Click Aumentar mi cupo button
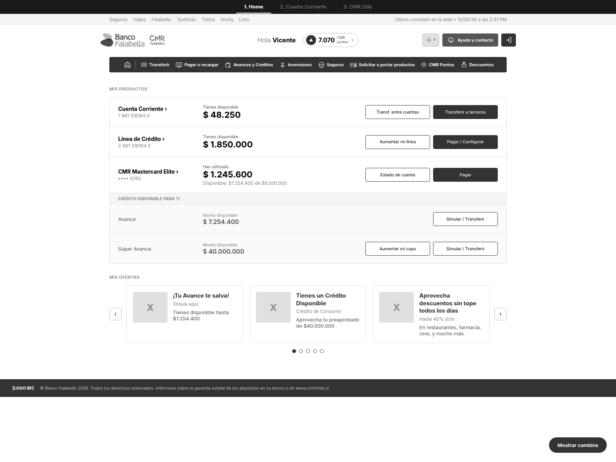This screenshot has width=616, height=462. [398, 249]
